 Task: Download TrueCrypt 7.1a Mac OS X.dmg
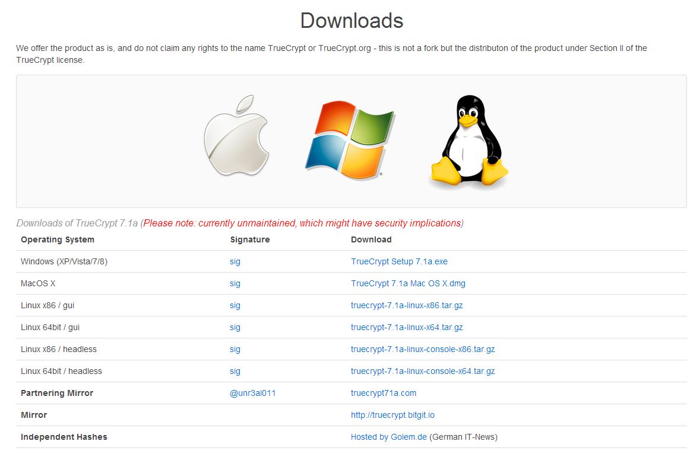pyautogui.click(x=408, y=283)
